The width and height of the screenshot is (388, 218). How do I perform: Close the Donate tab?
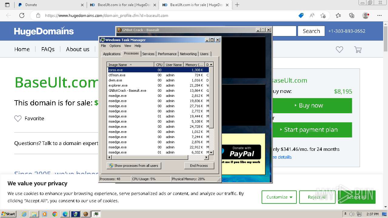coord(83,5)
